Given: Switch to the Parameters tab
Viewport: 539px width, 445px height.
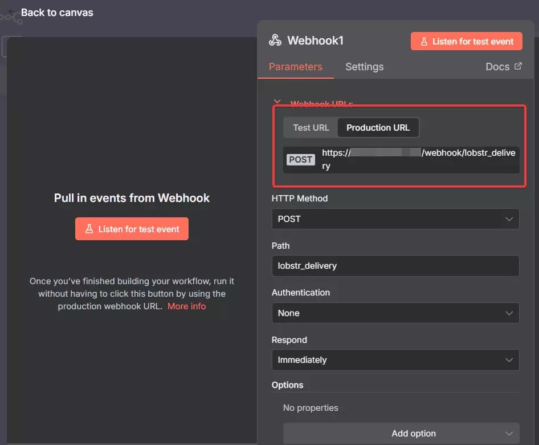Looking at the screenshot, I should (295, 67).
